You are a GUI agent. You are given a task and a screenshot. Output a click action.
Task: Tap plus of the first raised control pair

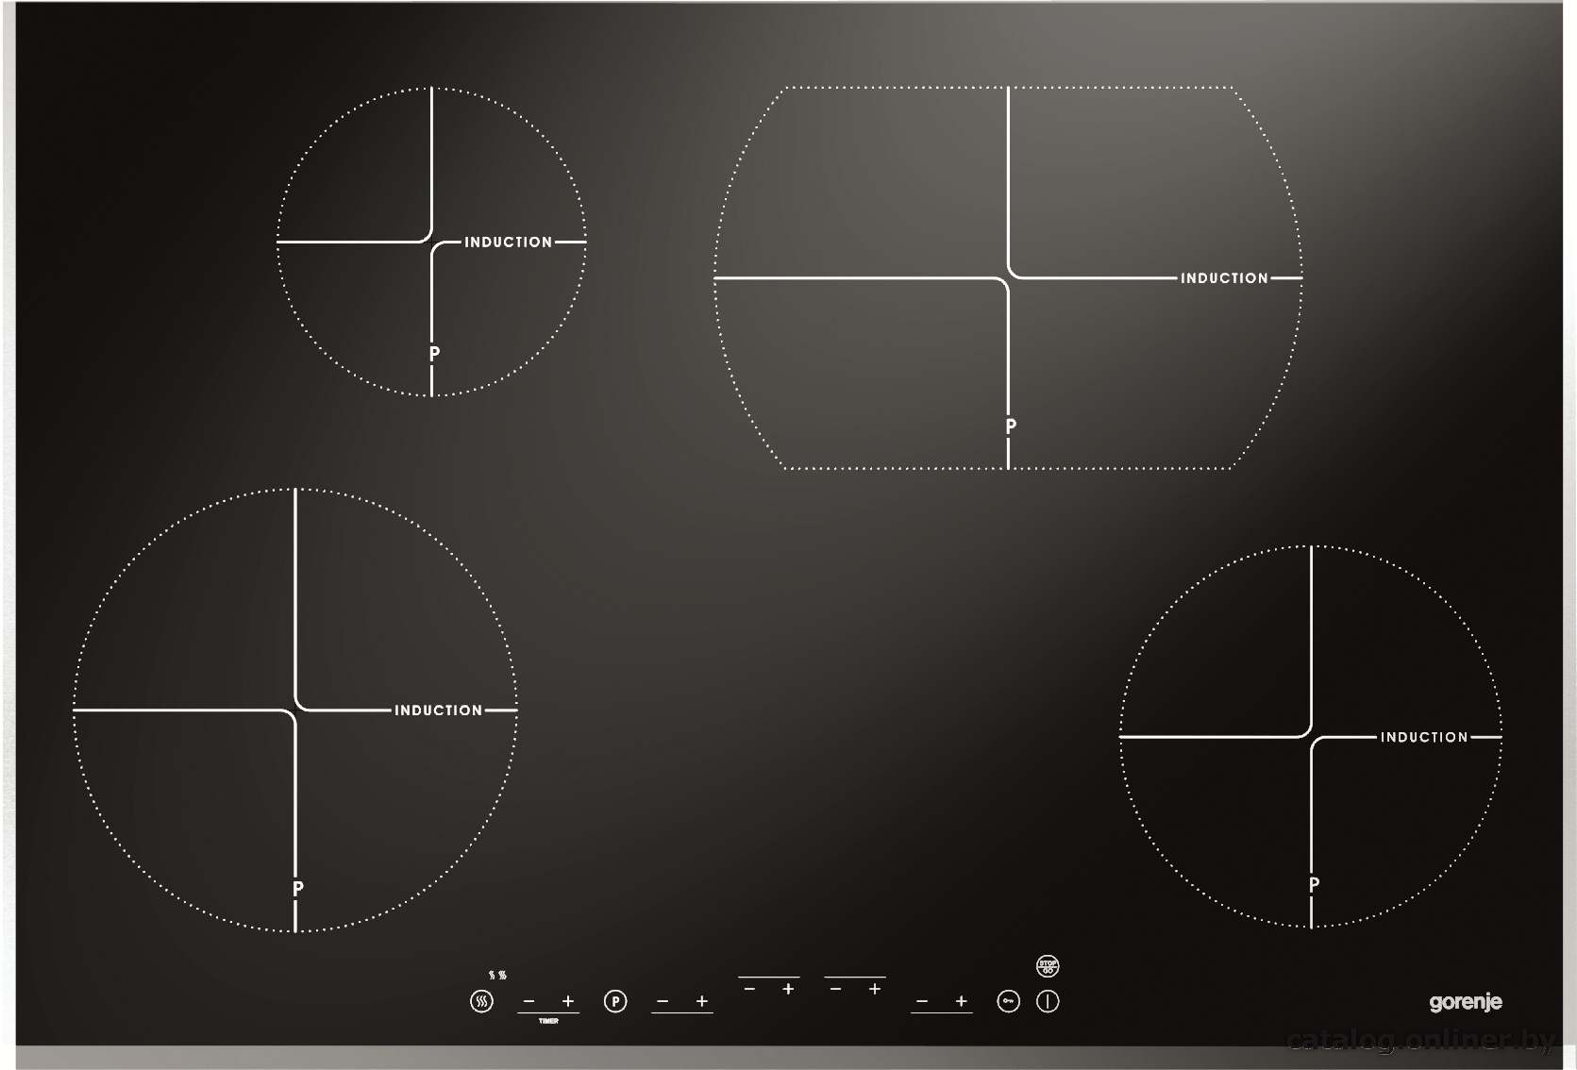788,989
